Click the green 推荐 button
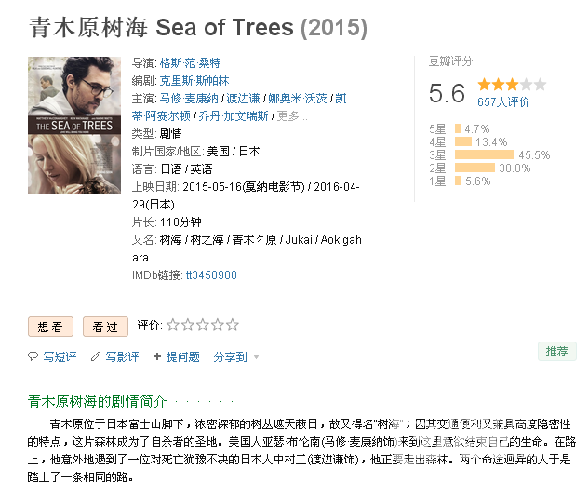 557,352
